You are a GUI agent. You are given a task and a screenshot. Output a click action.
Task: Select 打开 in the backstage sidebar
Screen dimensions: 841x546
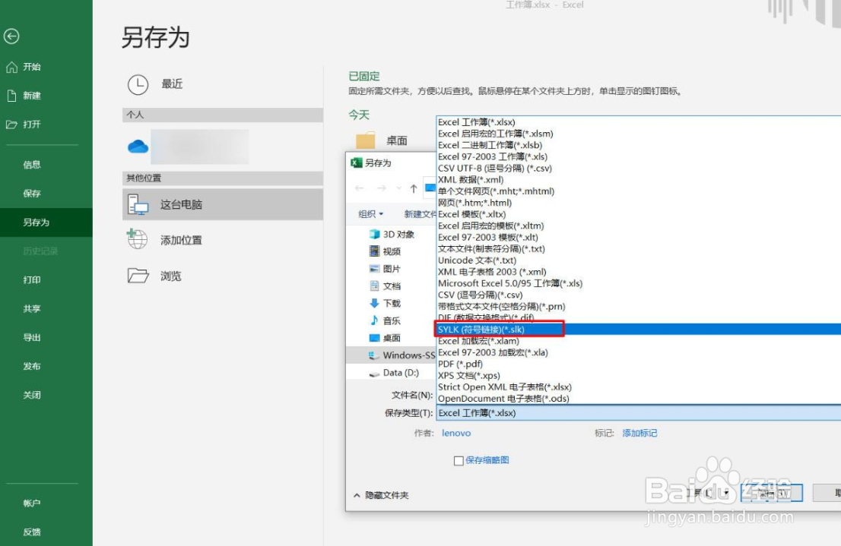point(32,125)
